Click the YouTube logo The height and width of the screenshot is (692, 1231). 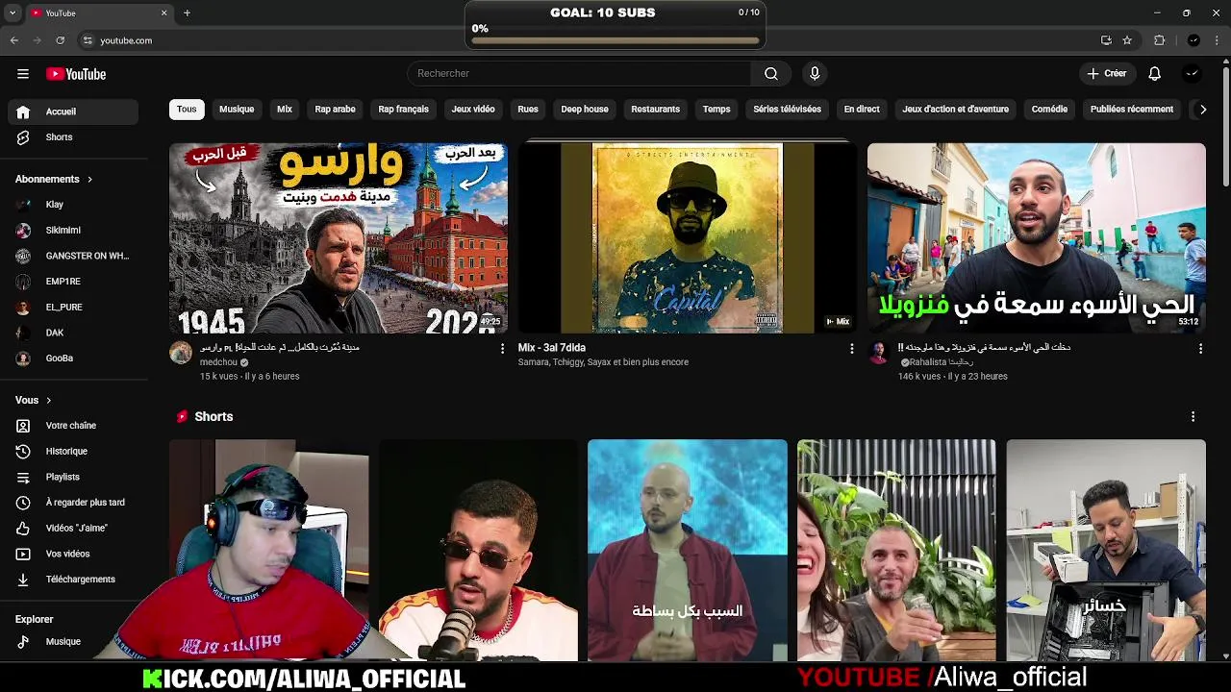pyautogui.click(x=76, y=74)
